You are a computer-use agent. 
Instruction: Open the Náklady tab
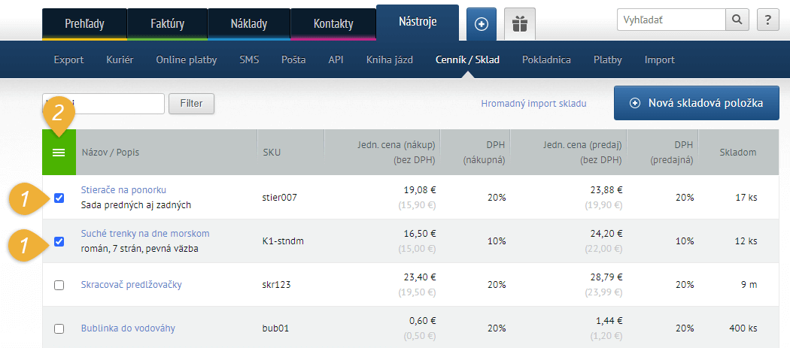coord(248,23)
